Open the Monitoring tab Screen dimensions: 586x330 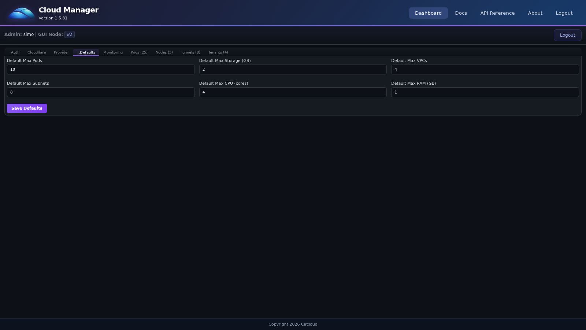(x=113, y=52)
